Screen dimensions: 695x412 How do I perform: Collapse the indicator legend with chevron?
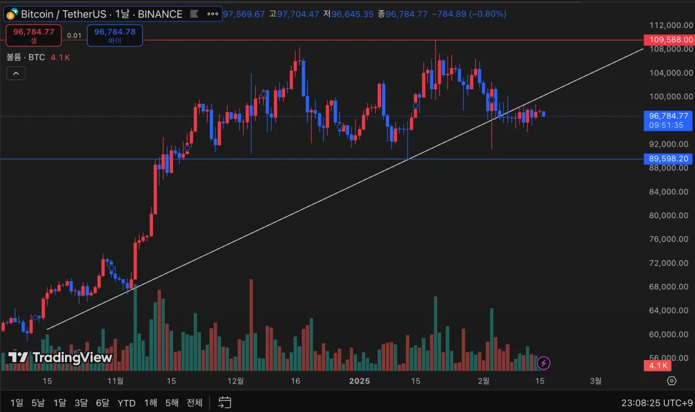click(x=16, y=73)
